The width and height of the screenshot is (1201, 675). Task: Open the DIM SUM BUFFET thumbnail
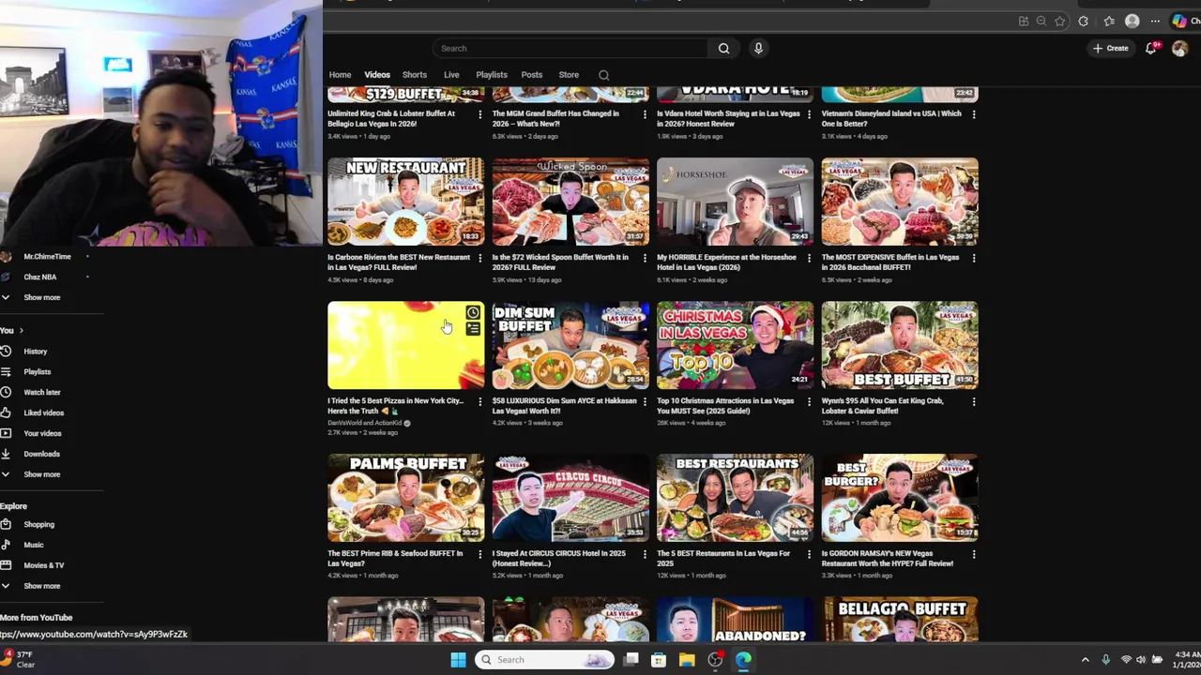(x=570, y=345)
